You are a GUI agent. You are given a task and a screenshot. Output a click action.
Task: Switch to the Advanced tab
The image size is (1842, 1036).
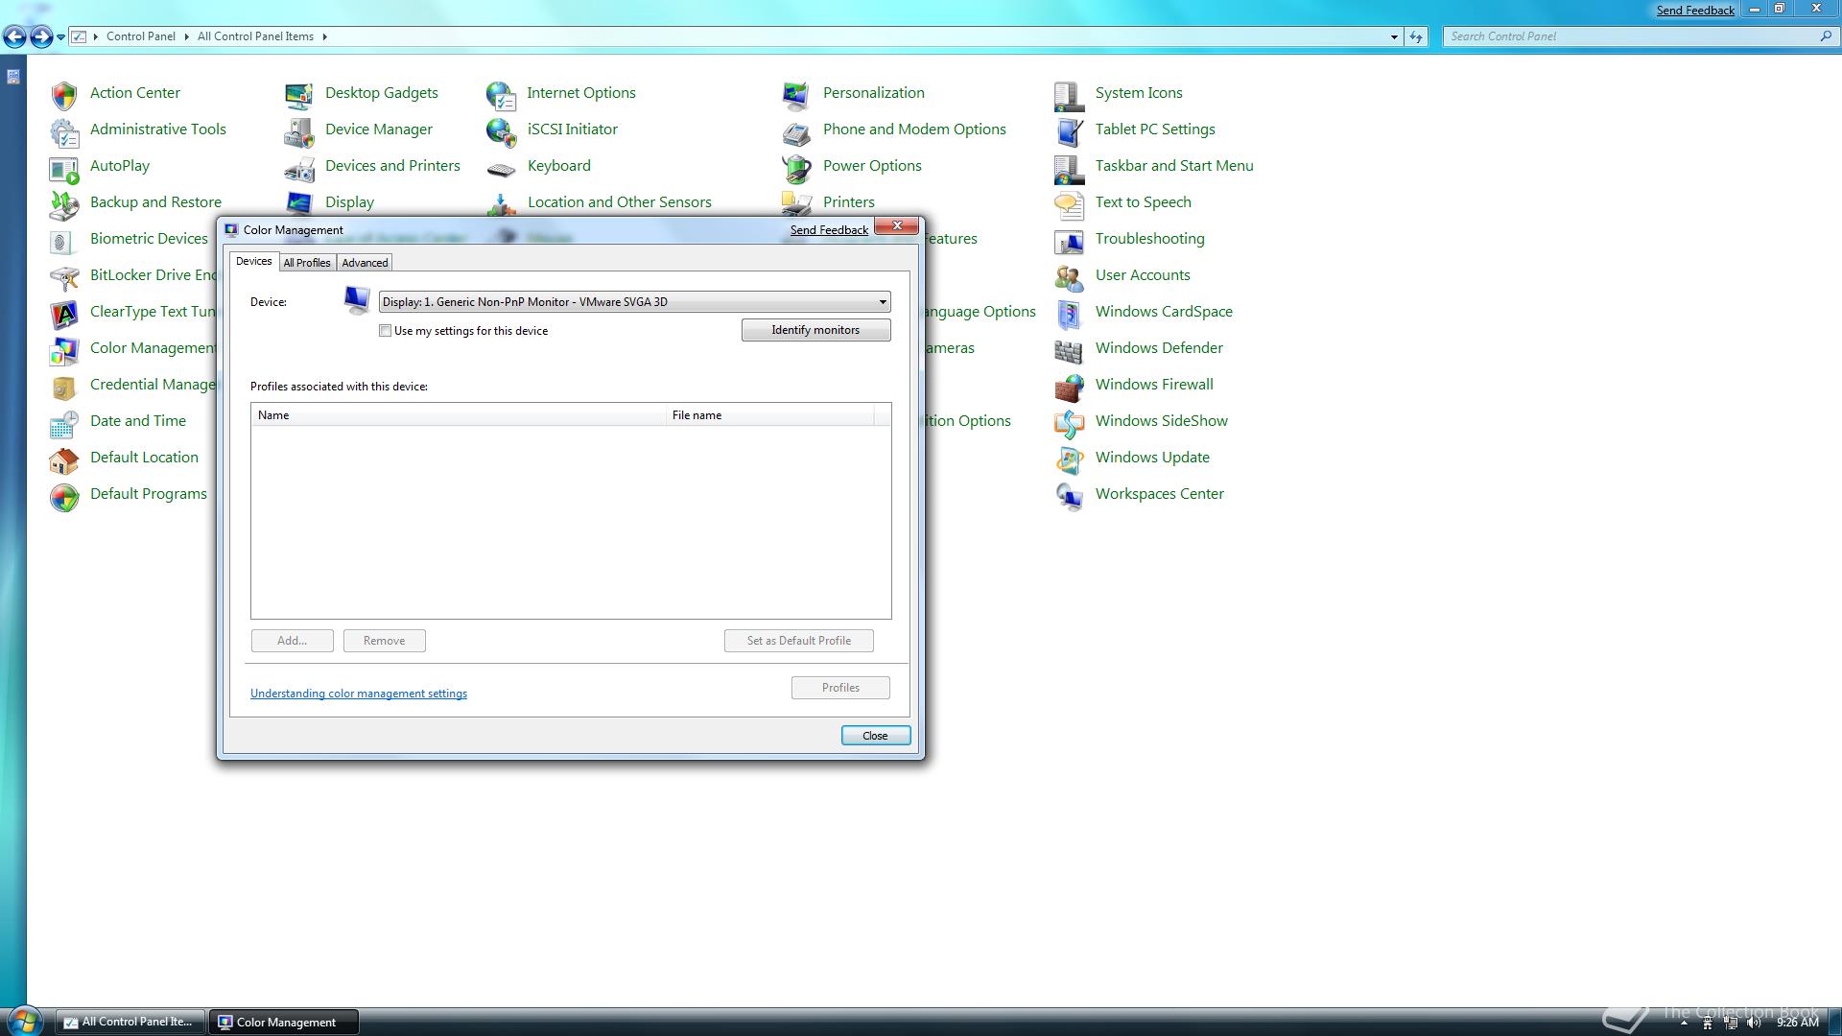point(365,263)
